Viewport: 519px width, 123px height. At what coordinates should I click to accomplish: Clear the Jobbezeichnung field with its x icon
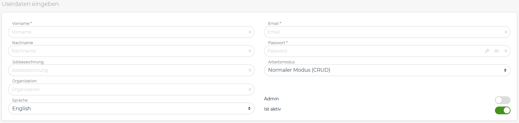point(250,70)
